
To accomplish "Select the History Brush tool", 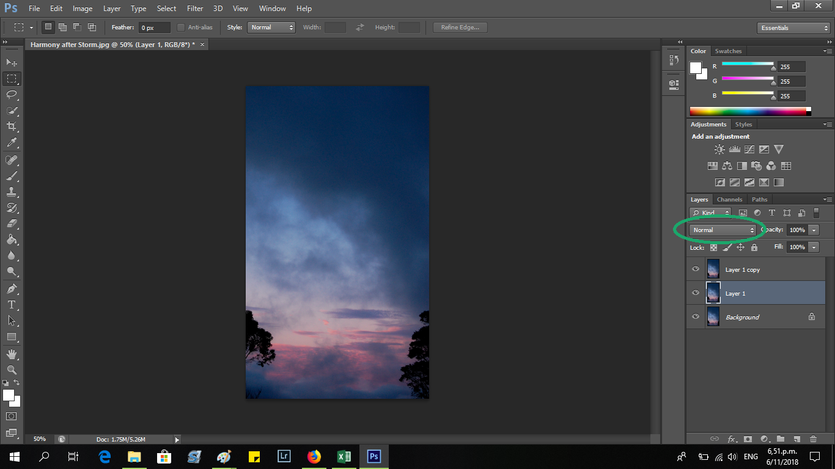I will [12, 208].
